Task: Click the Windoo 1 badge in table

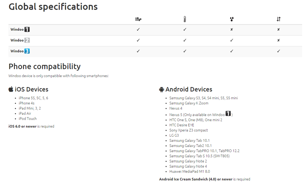Action: (27, 29)
